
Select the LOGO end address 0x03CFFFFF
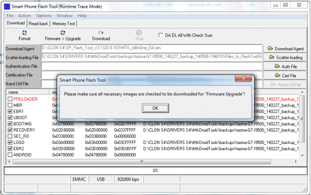[125, 142]
